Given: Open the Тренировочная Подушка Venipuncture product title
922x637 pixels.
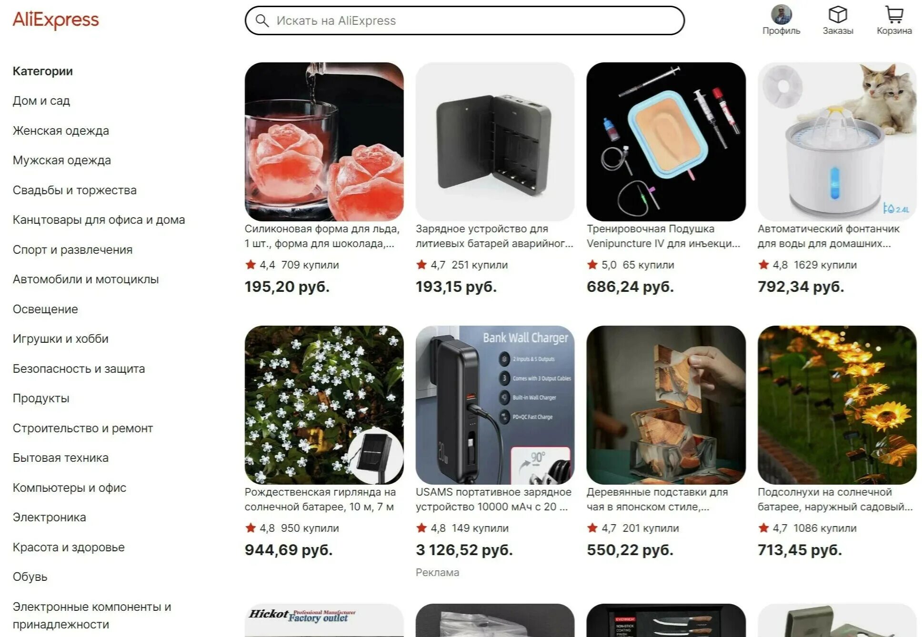Looking at the screenshot, I should [x=663, y=236].
